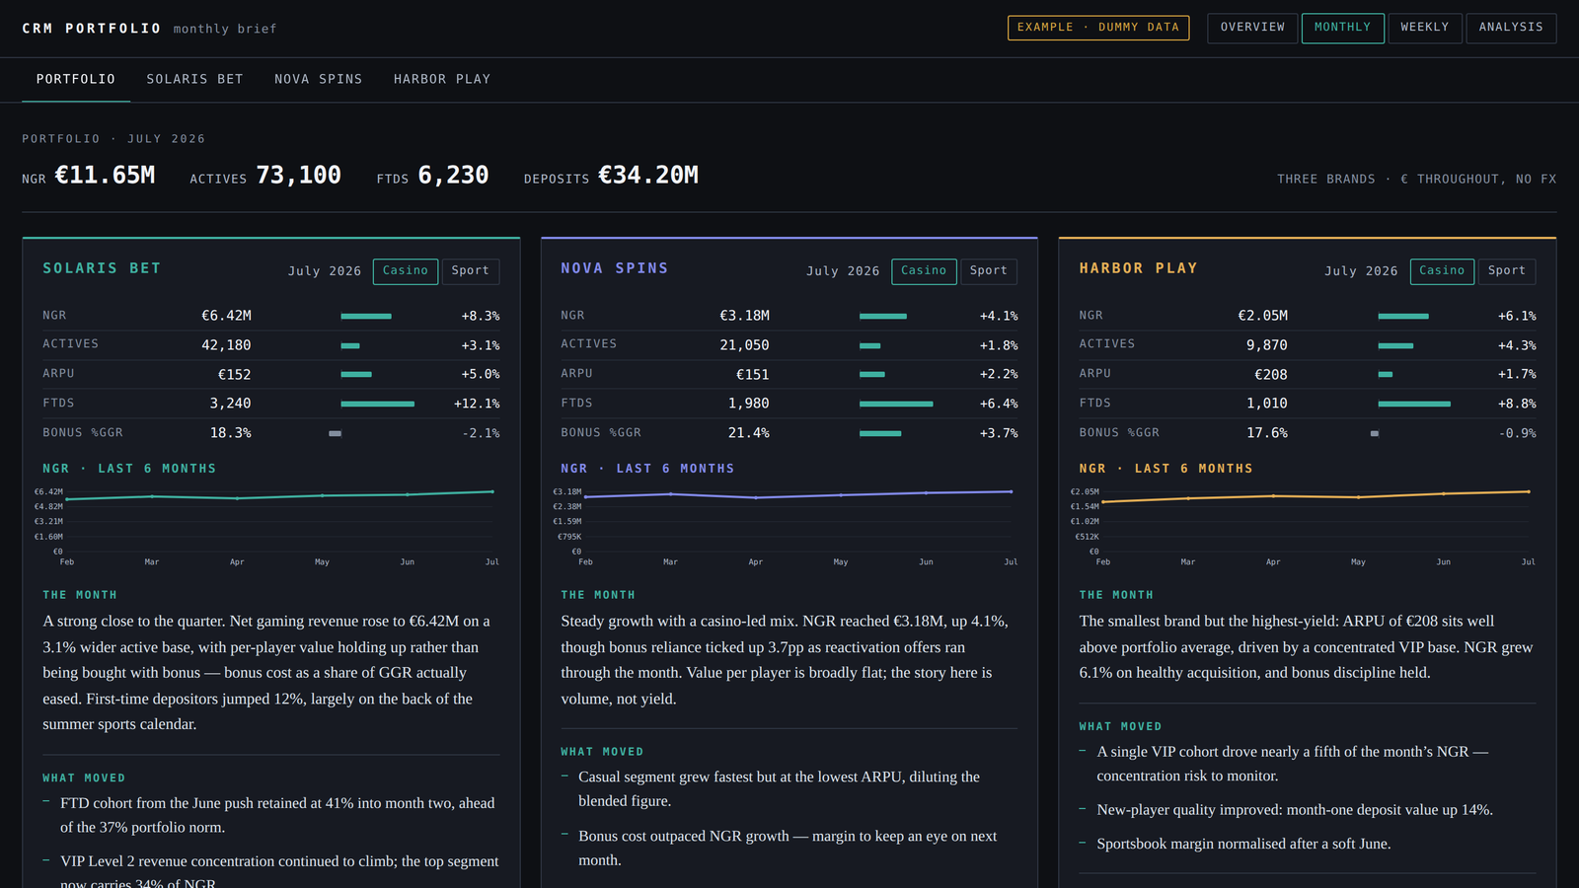
Task: Click Nova Spins THE MONTH heading
Action: 598,595
